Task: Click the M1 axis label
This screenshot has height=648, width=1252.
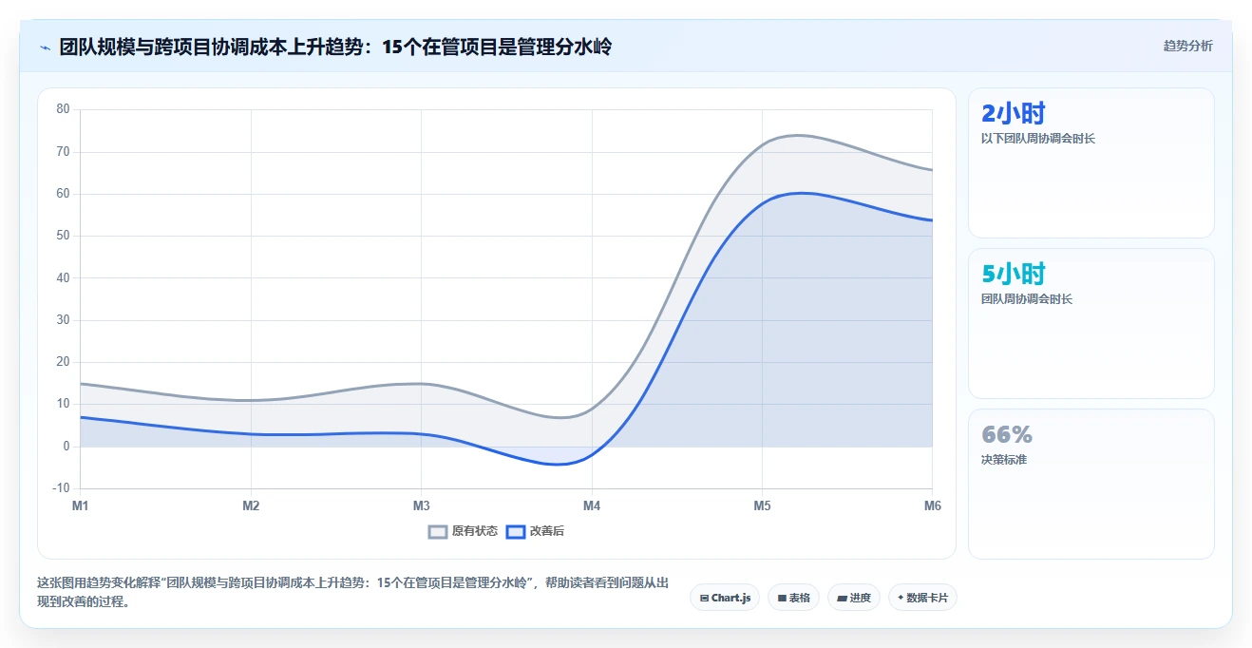Action: [80, 505]
